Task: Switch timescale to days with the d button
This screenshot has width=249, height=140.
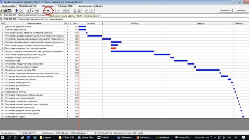Action: [x=33, y=10]
